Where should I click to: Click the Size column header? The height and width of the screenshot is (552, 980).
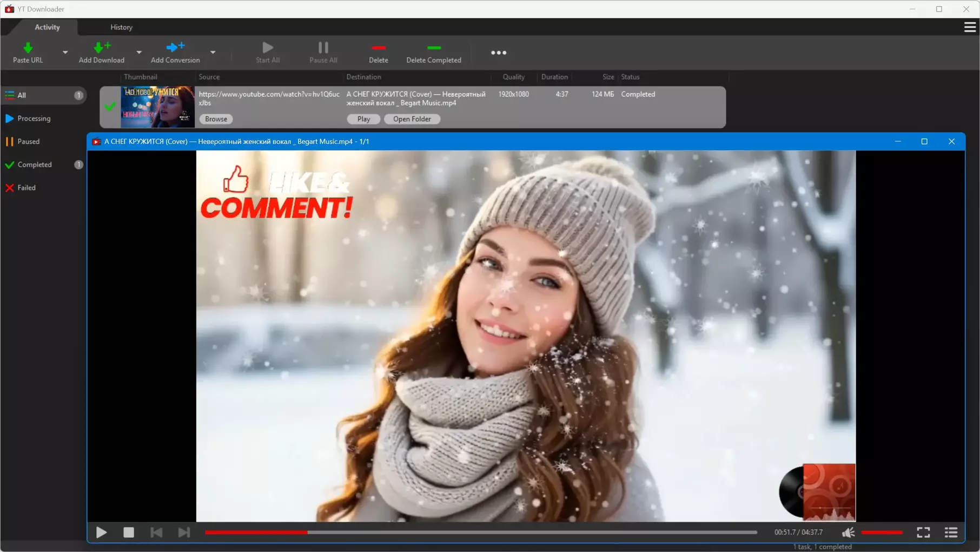coord(608,77)
